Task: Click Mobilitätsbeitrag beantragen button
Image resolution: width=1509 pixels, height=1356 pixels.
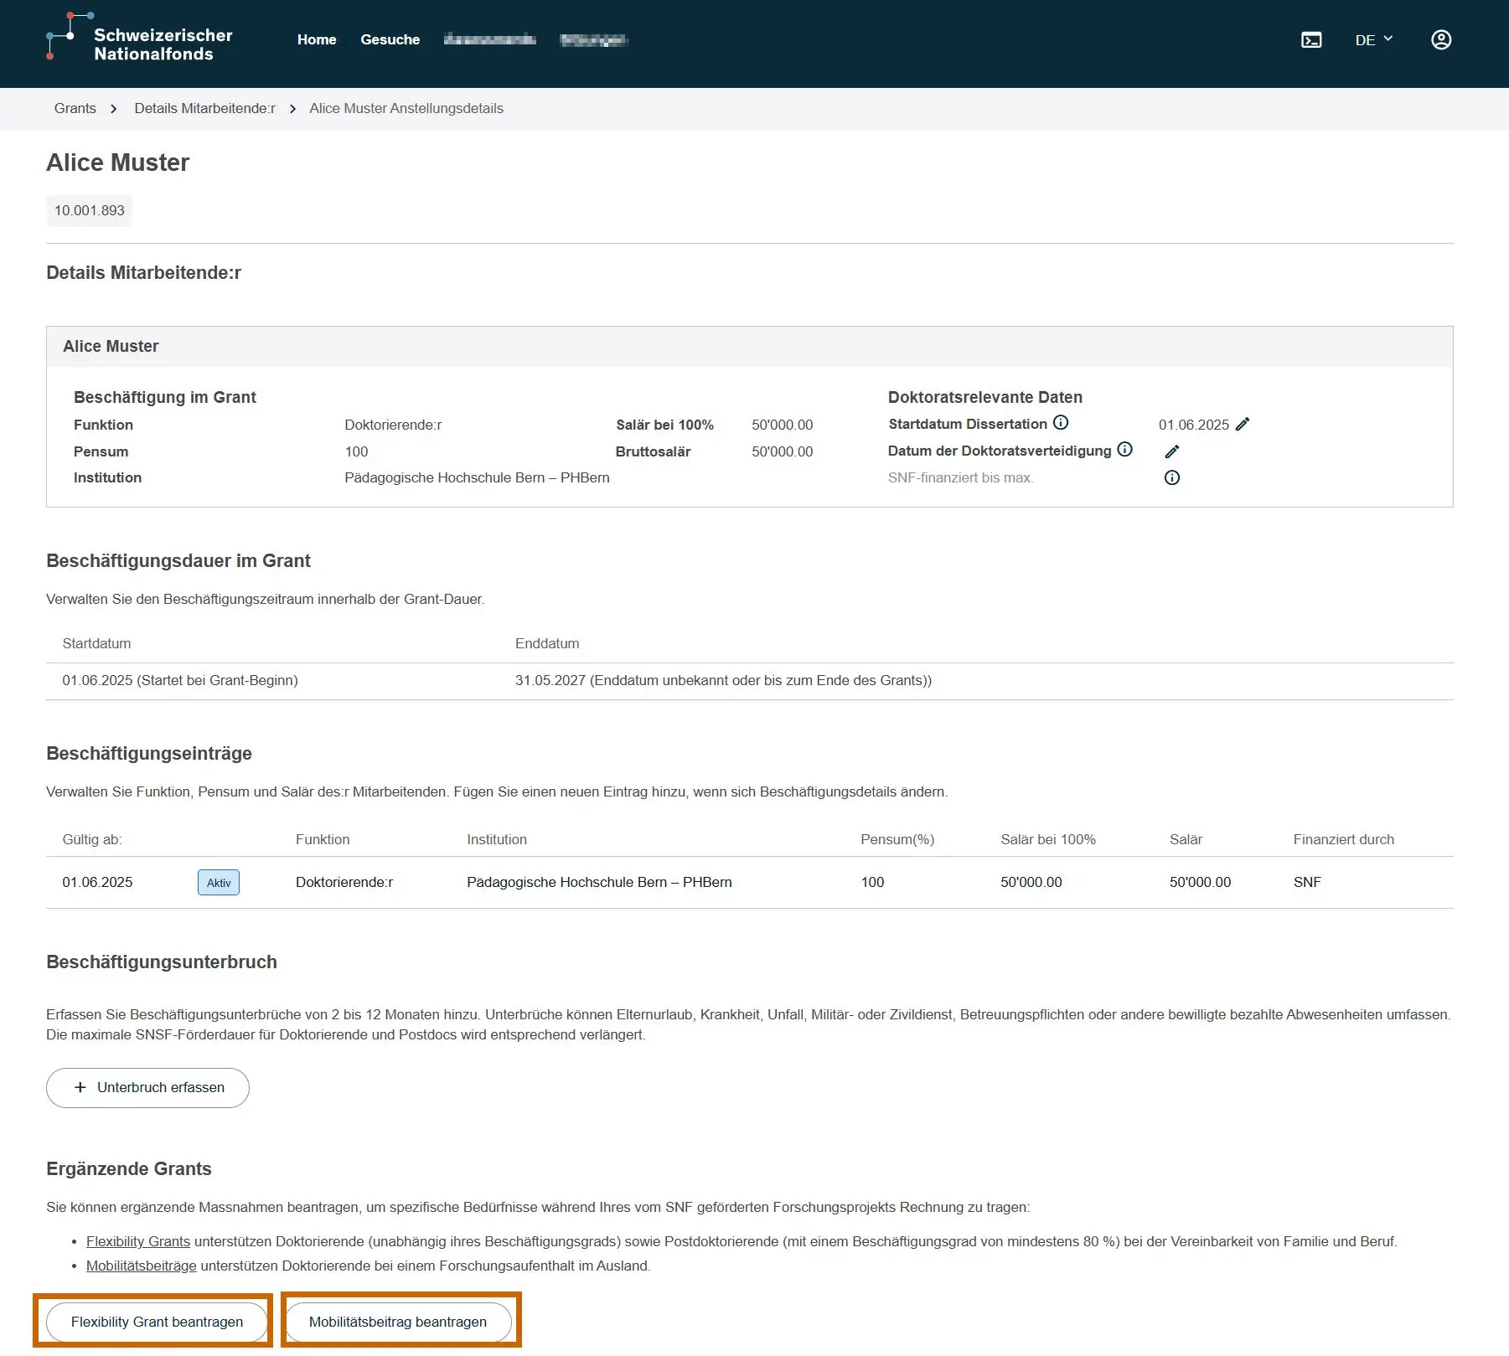Action: point(398,1322)
